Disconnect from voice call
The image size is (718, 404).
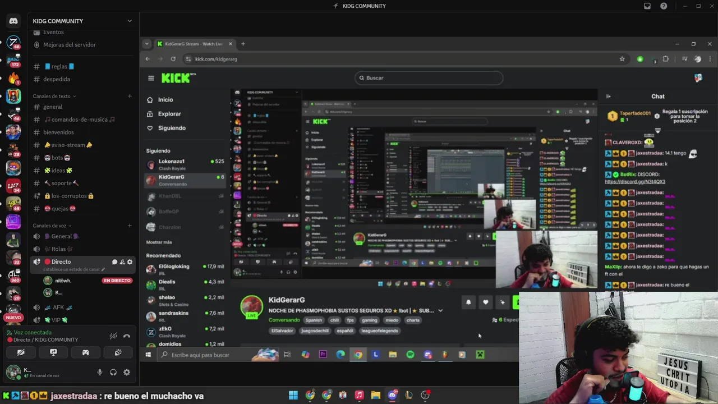(x=127, y=336)
